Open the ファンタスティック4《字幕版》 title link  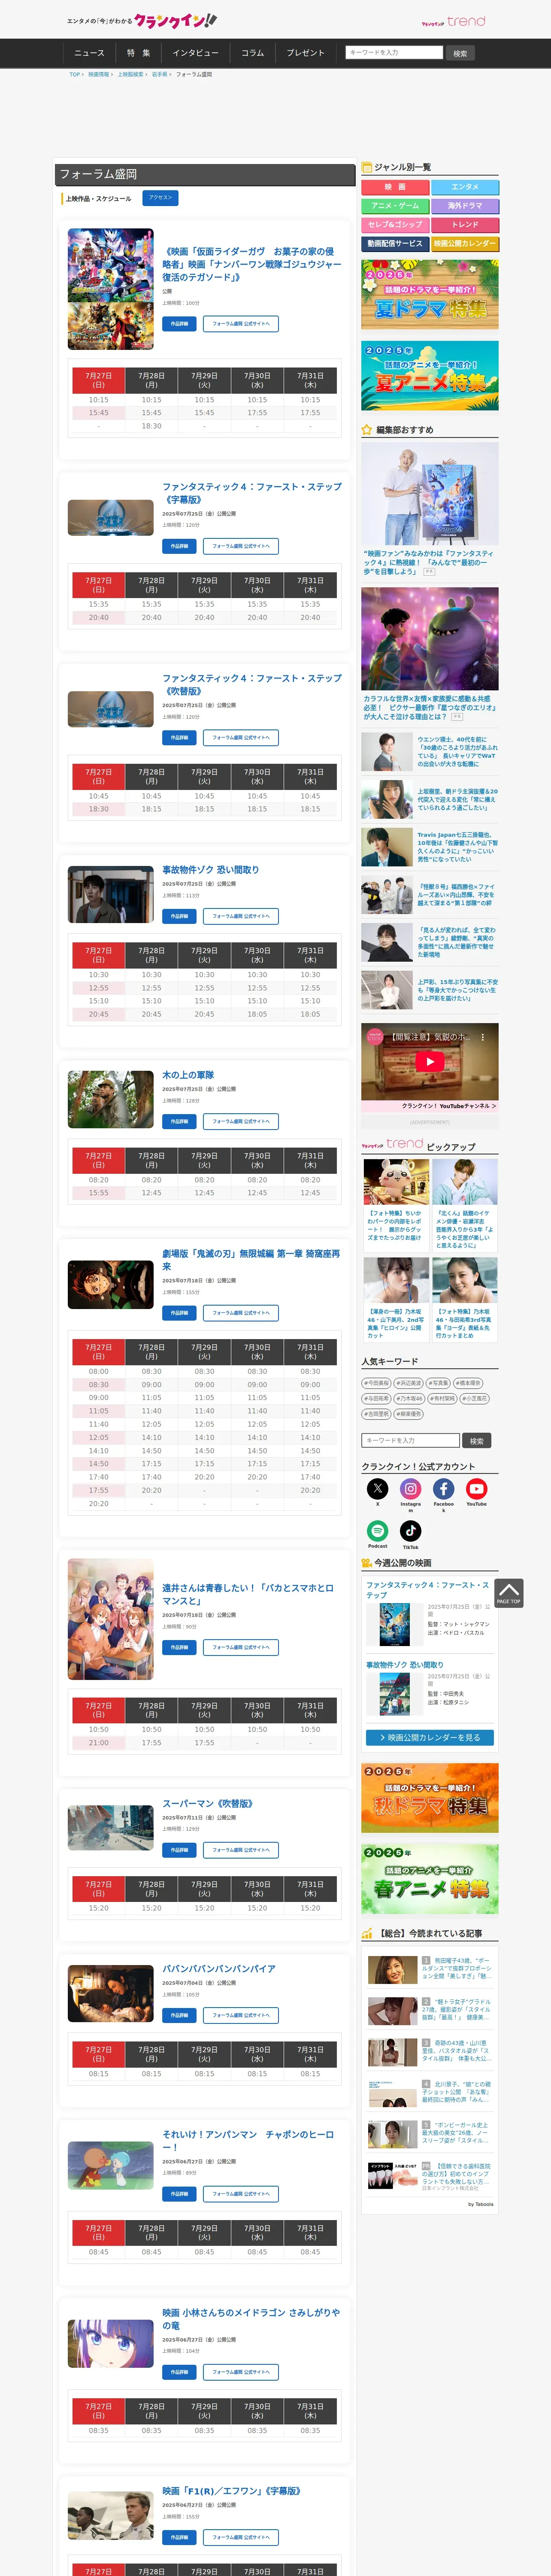click(x=252, y=493)
